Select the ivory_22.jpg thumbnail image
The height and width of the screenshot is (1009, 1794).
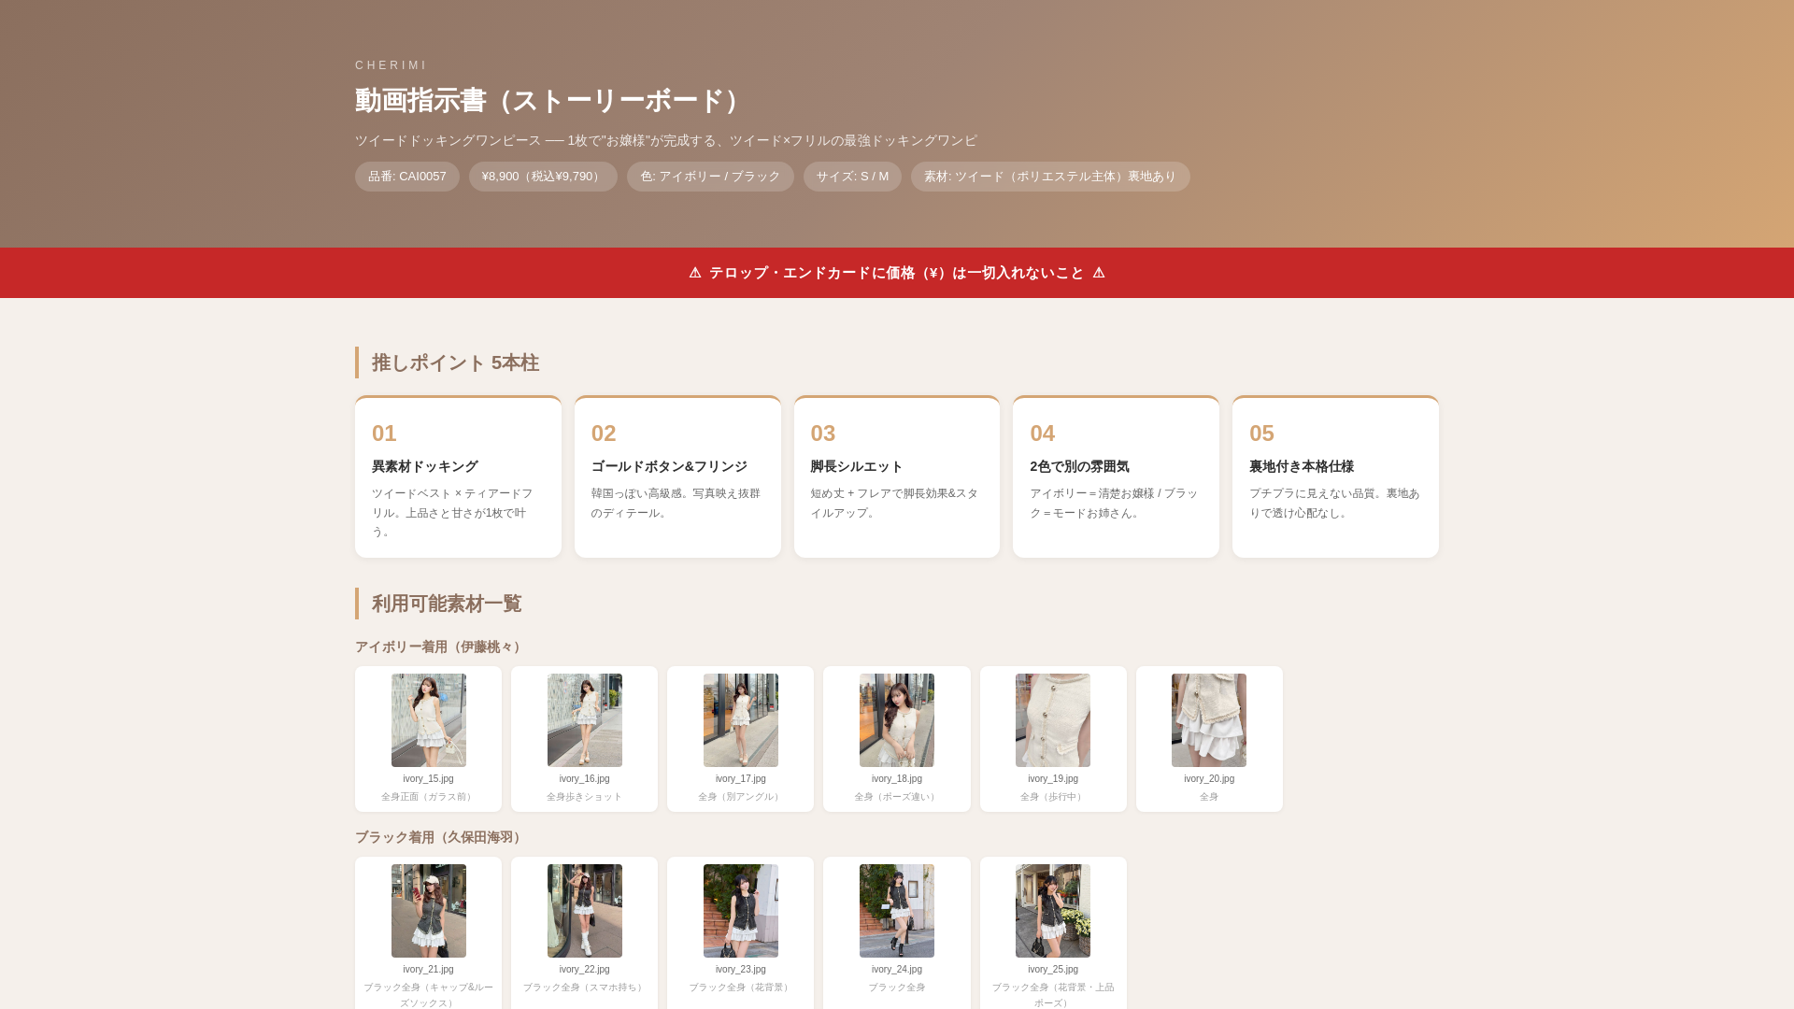pyautogui.click(x=584, y=911)
